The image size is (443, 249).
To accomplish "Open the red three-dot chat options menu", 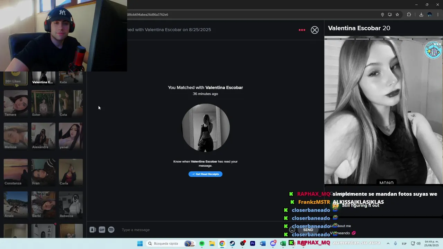I will (302, 30).
